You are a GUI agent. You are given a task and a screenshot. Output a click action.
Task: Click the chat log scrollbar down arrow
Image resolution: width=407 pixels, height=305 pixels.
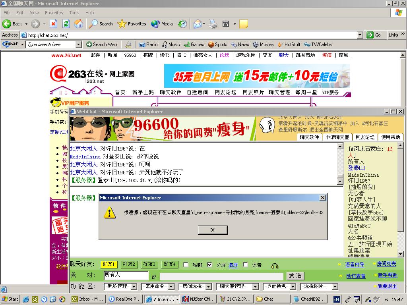(x=340, y=181)
